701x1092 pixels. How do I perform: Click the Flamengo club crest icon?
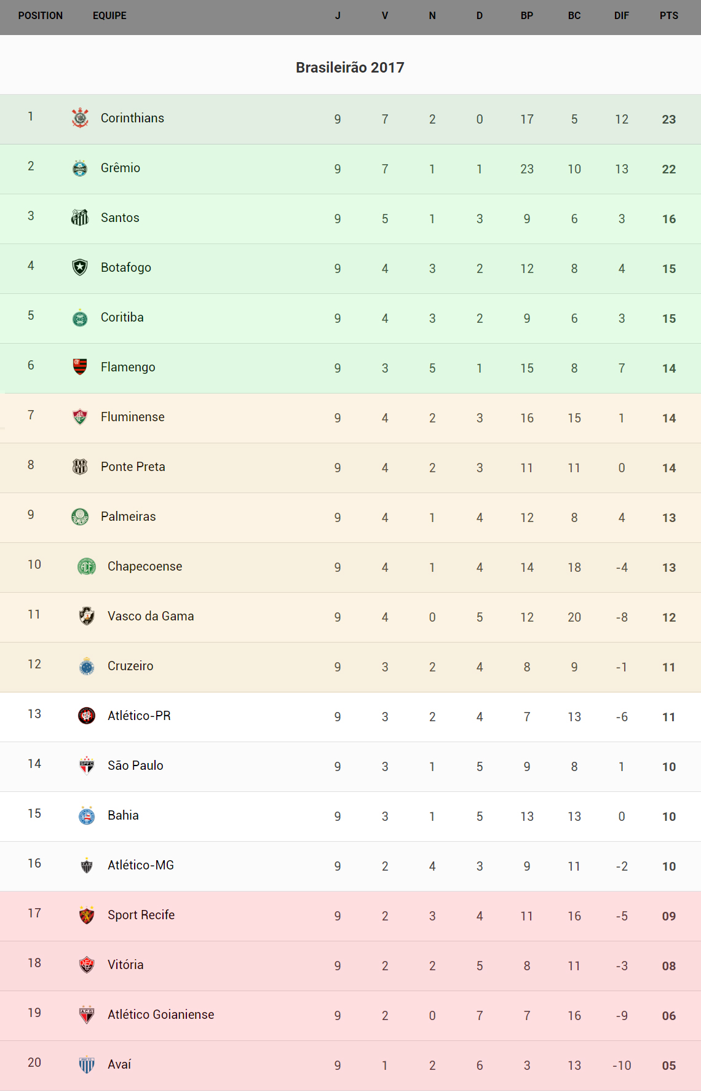(x=80, y=367)
